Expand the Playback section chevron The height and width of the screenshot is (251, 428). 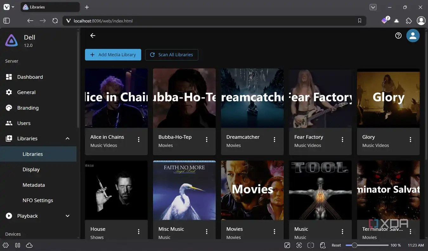[x=68, y=216]
